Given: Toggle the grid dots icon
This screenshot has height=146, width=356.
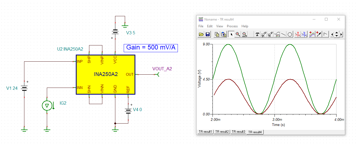Looking at the screenshot, I should [x=251, y=34].
